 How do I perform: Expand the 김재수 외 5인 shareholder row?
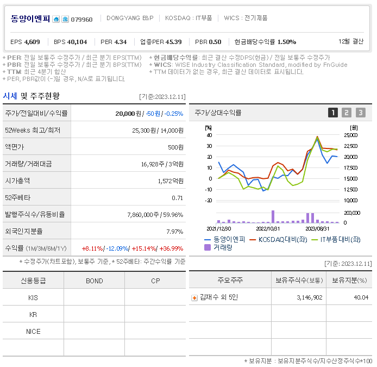click(x=194, y=298)
